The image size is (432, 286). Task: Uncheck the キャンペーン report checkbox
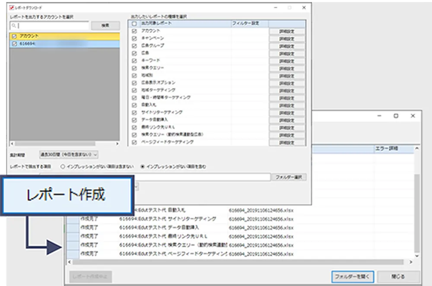(134, 38)
